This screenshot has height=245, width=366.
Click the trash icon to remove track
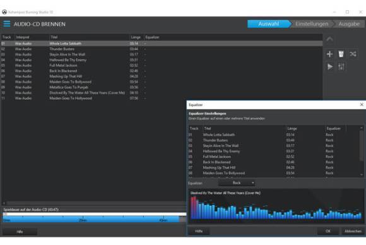(341, 54)
